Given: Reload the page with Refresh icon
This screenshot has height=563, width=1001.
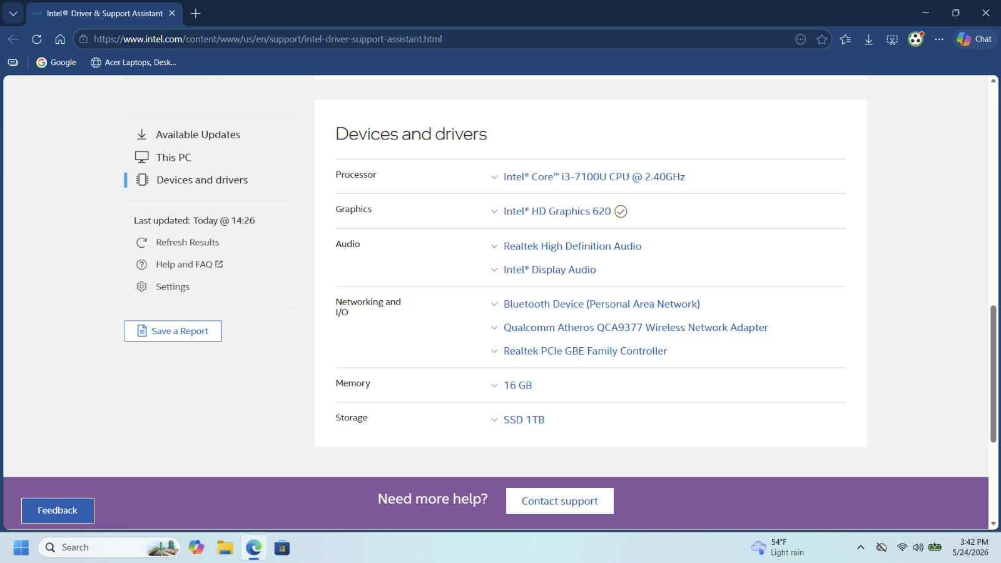Looking at the screenshot, I should coord(37,39).
